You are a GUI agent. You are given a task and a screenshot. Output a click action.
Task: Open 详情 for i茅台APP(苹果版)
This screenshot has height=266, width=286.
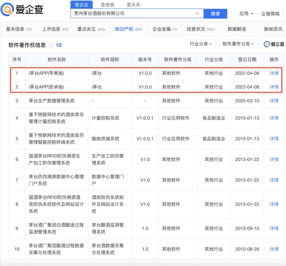pyautogui.click(x=274, y=73)
